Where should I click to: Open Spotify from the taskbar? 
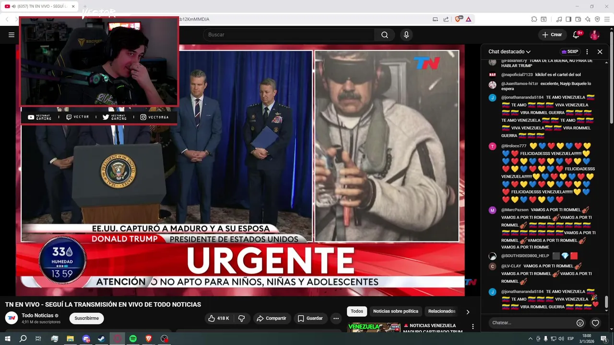pos(133,339)
